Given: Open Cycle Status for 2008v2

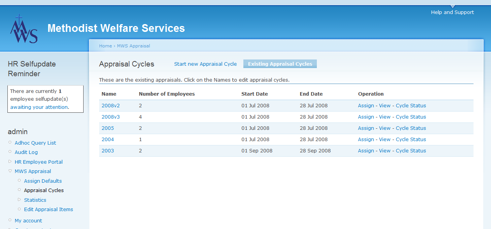Looking at the screenshot, I should pos(411,105).
